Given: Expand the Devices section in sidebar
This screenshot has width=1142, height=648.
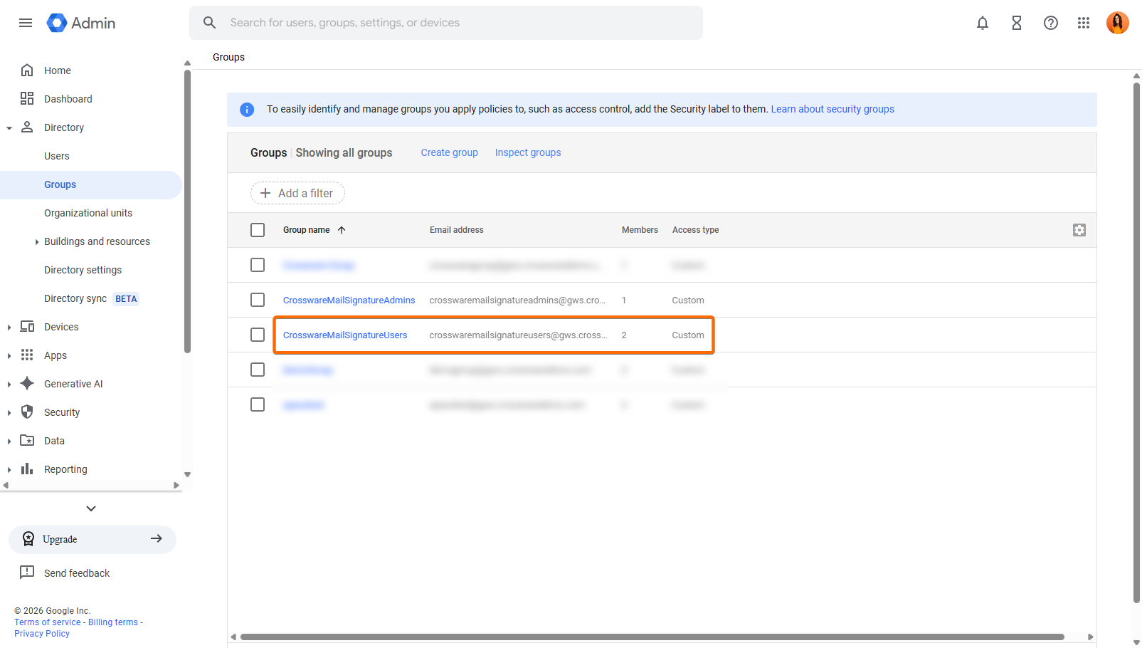Looking at the screenshot, I should (x=9, y=328).
